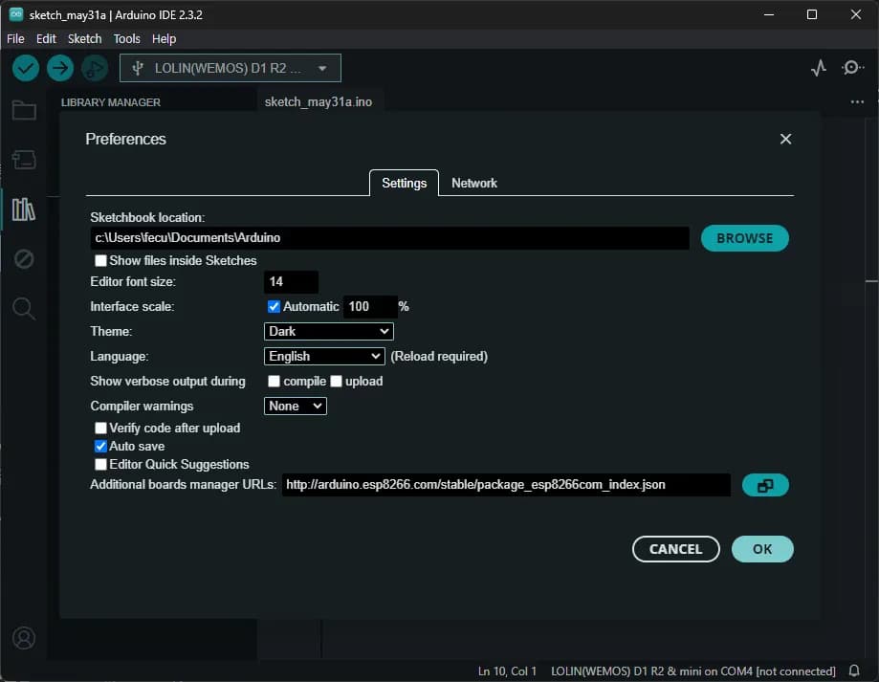This screenshot has height=682, width=879.
Task: Open the Theme dropdown
Action: 328,331
